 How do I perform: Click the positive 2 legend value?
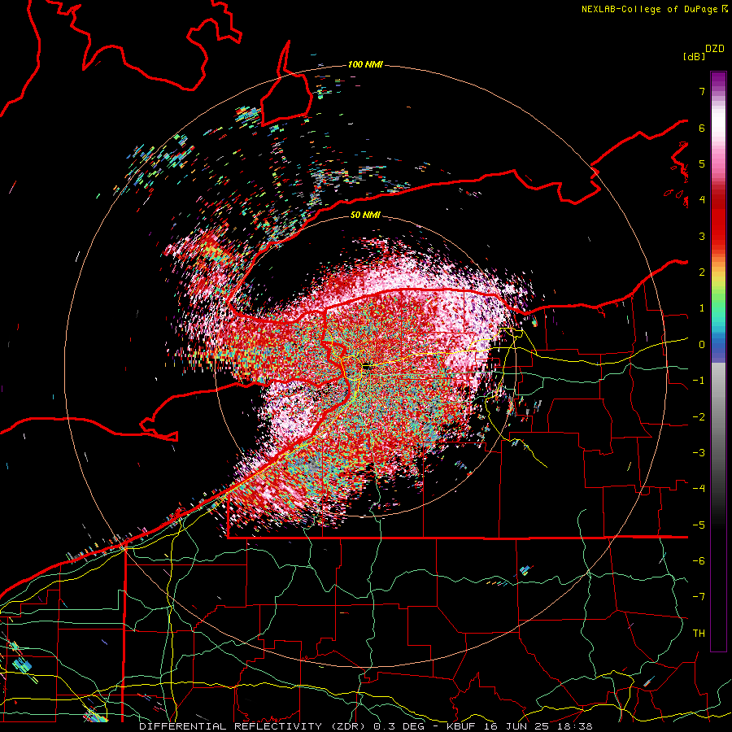point(702,272)
